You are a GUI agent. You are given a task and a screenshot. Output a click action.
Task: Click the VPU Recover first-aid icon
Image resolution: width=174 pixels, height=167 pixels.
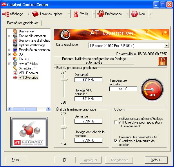15,73
